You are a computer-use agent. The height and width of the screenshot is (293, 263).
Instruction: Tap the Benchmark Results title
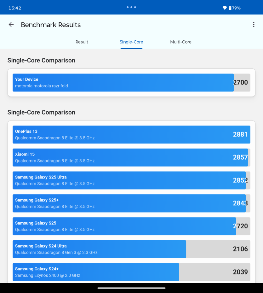(x=51, y=25)
